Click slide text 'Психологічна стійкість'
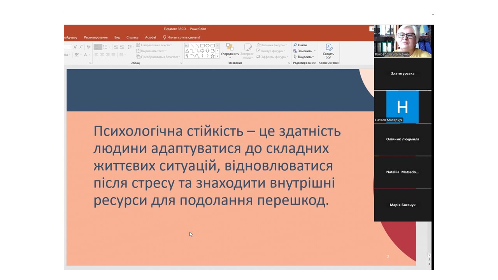498x280 pixels. [x=168, y=131]
